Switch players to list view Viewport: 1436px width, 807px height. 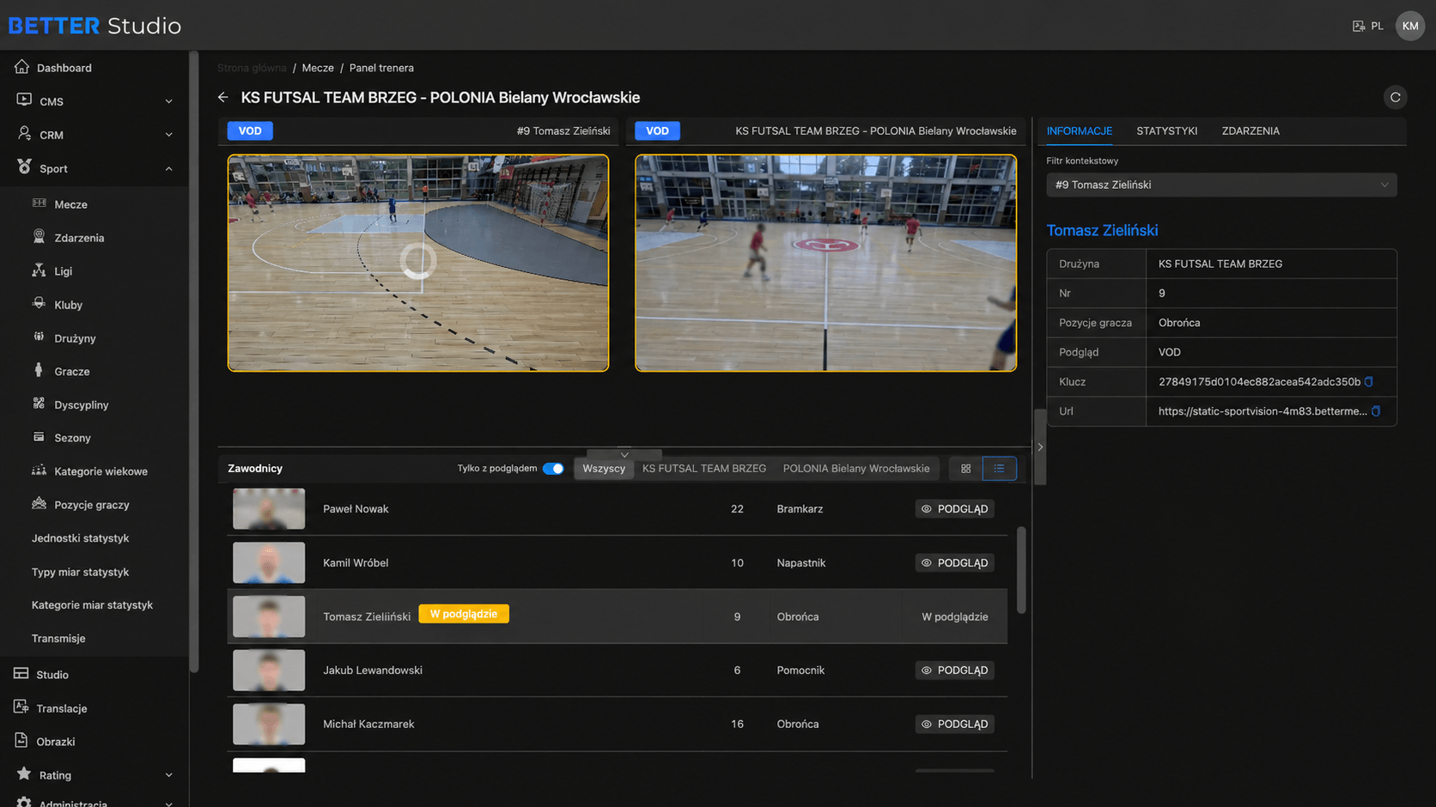[999, 469]
